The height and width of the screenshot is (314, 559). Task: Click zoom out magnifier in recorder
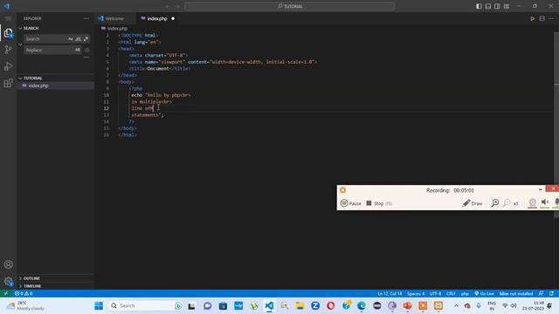click(507, 203)
